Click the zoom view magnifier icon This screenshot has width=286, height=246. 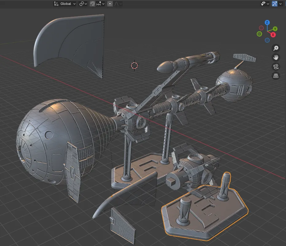[276, 48]
